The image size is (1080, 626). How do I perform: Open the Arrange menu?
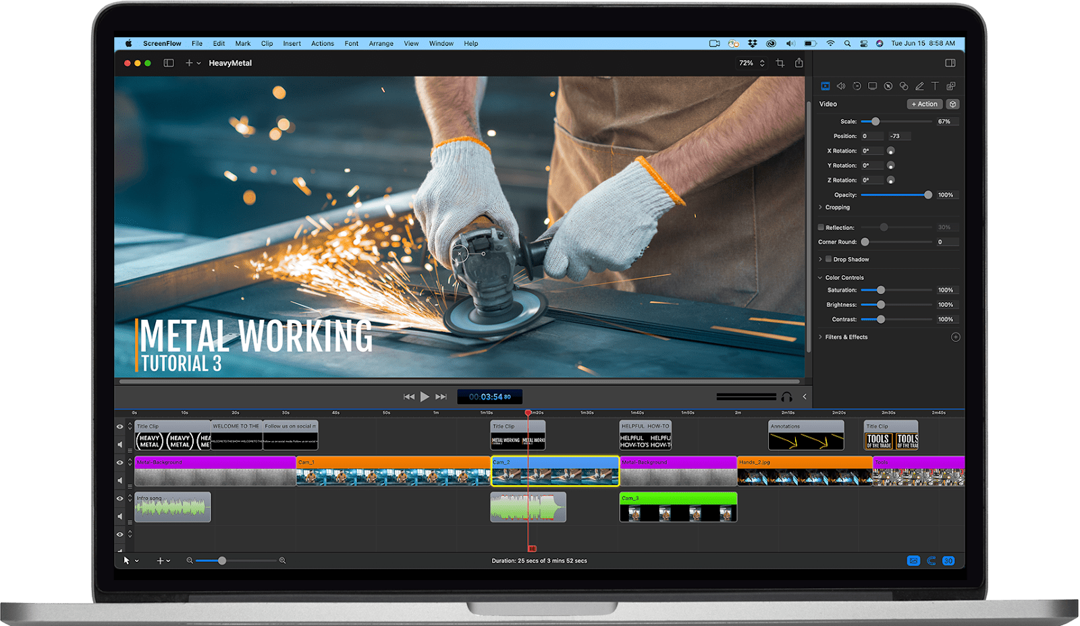pos(381,43)
